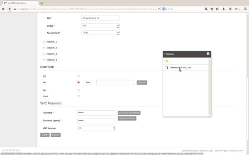Image resolution: width=249 pixels, height=155 pixels.
Task: Click the Google search box
Action: tap(186, 9)
